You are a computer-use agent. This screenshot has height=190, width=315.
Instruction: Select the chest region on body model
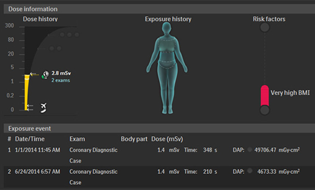[x=167, y=45]
